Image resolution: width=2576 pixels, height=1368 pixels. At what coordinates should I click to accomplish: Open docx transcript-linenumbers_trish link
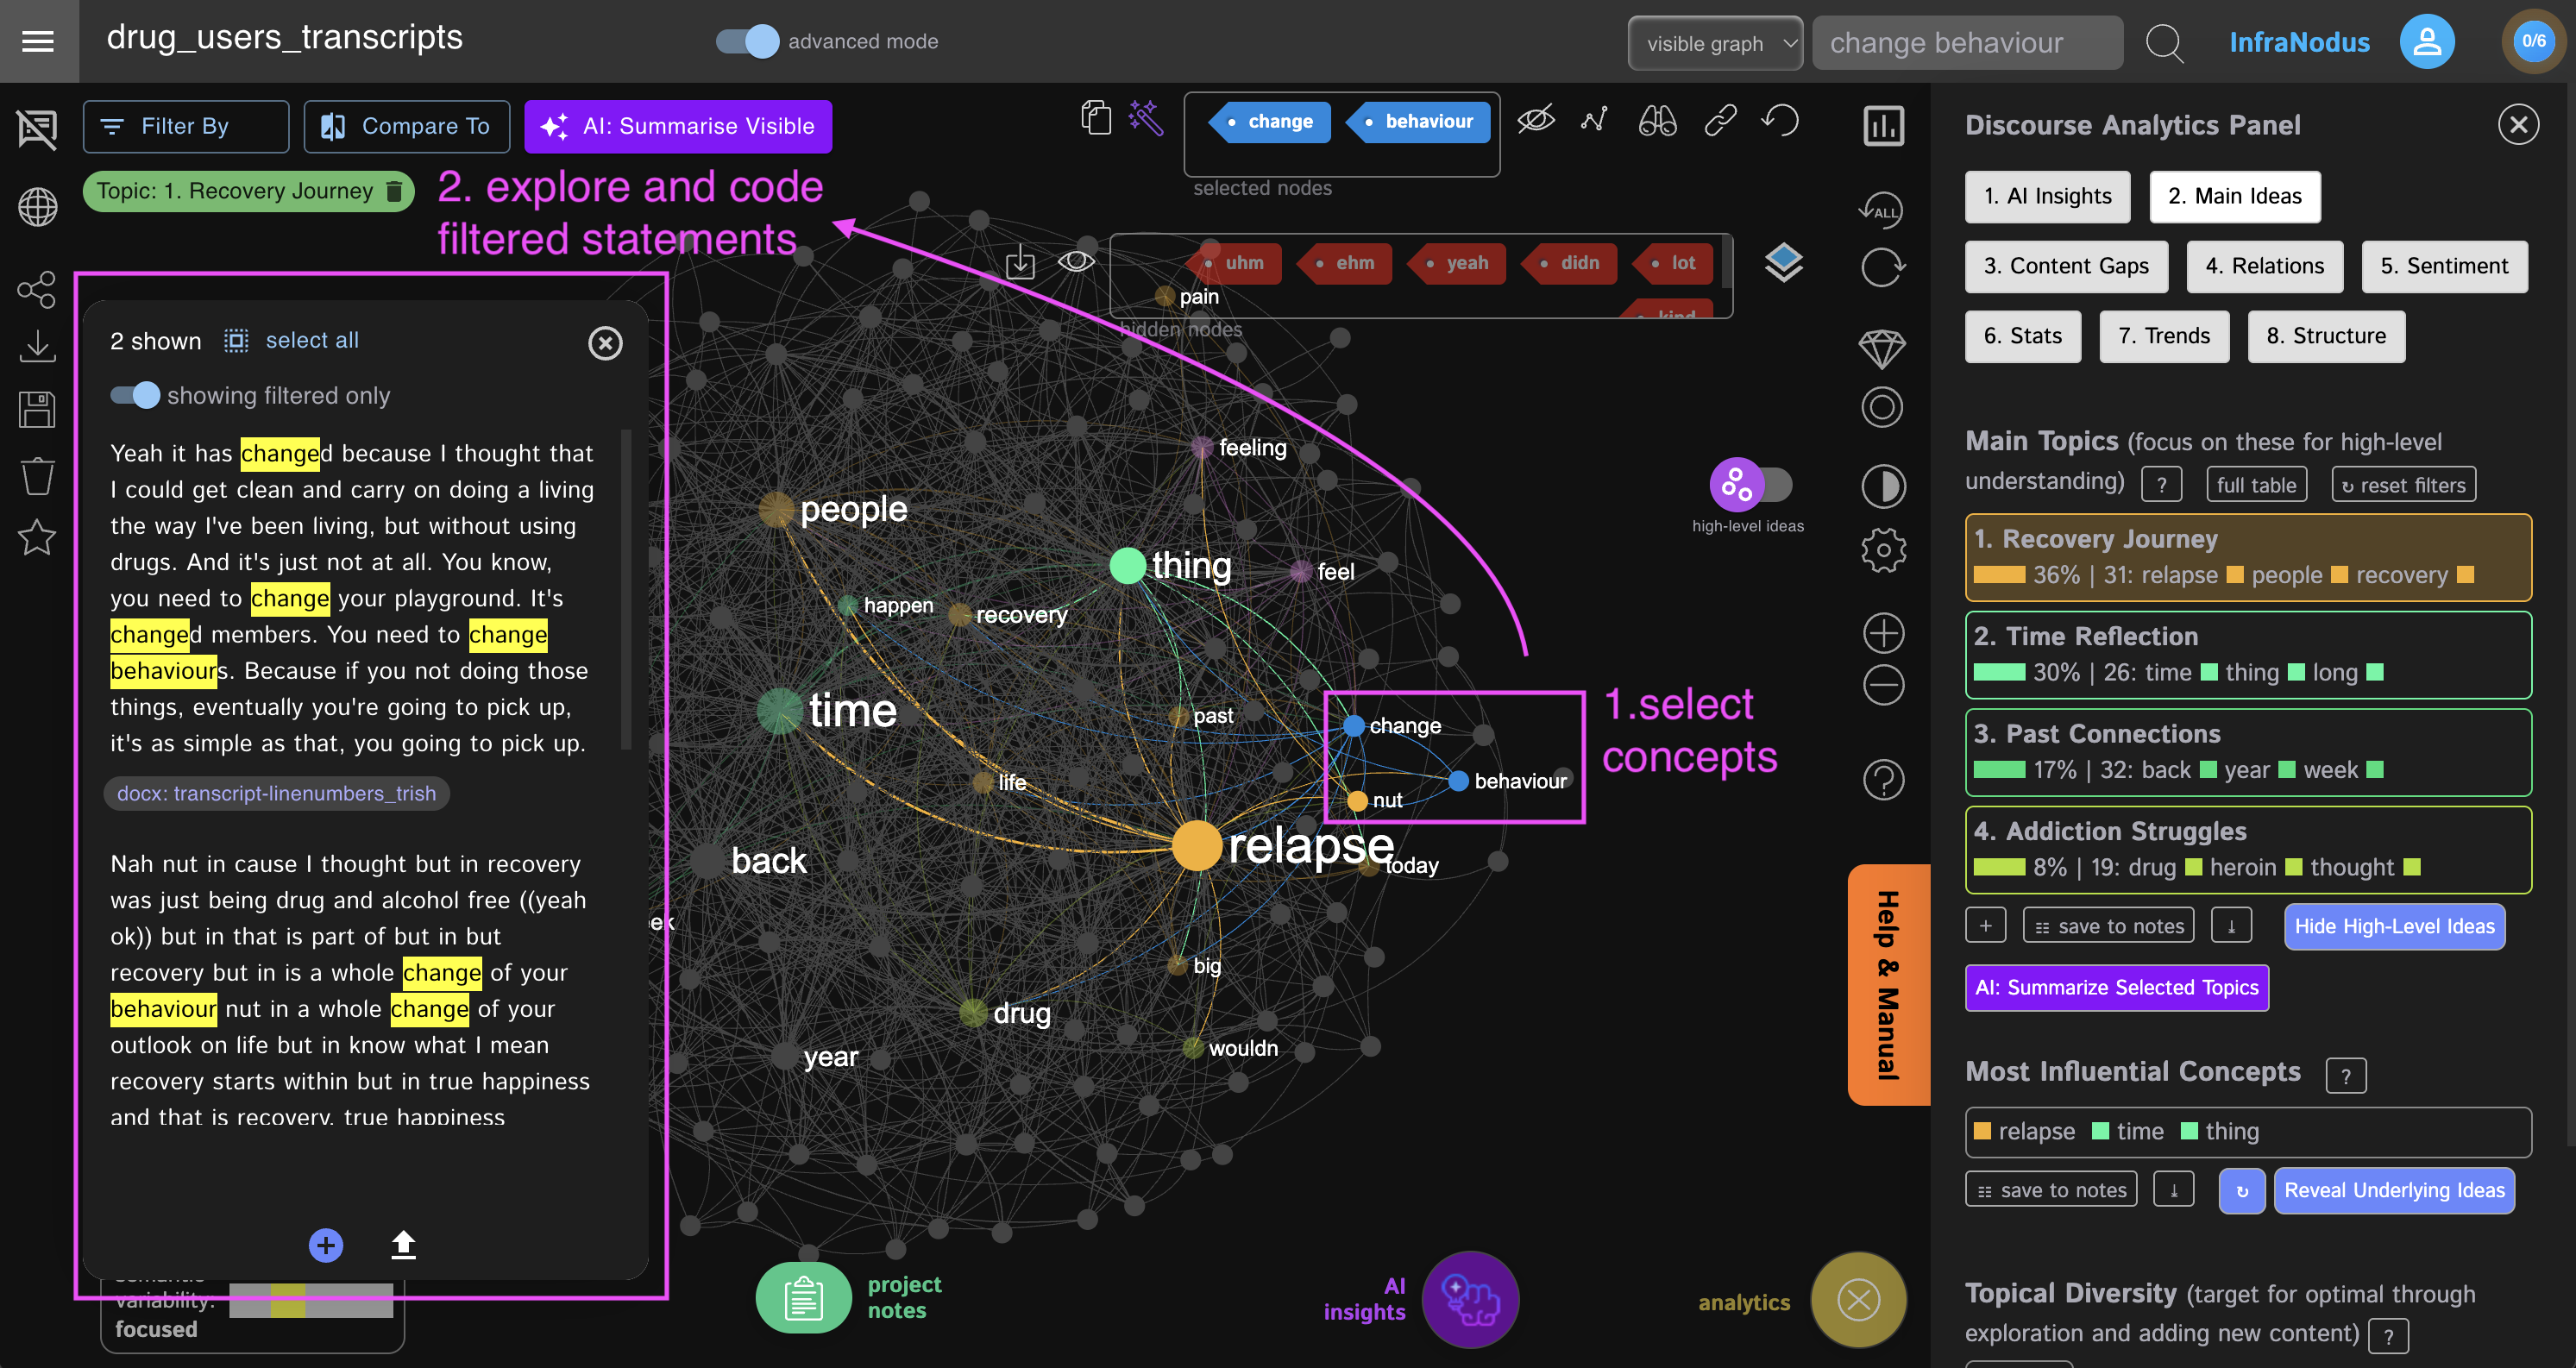[277, 793]
